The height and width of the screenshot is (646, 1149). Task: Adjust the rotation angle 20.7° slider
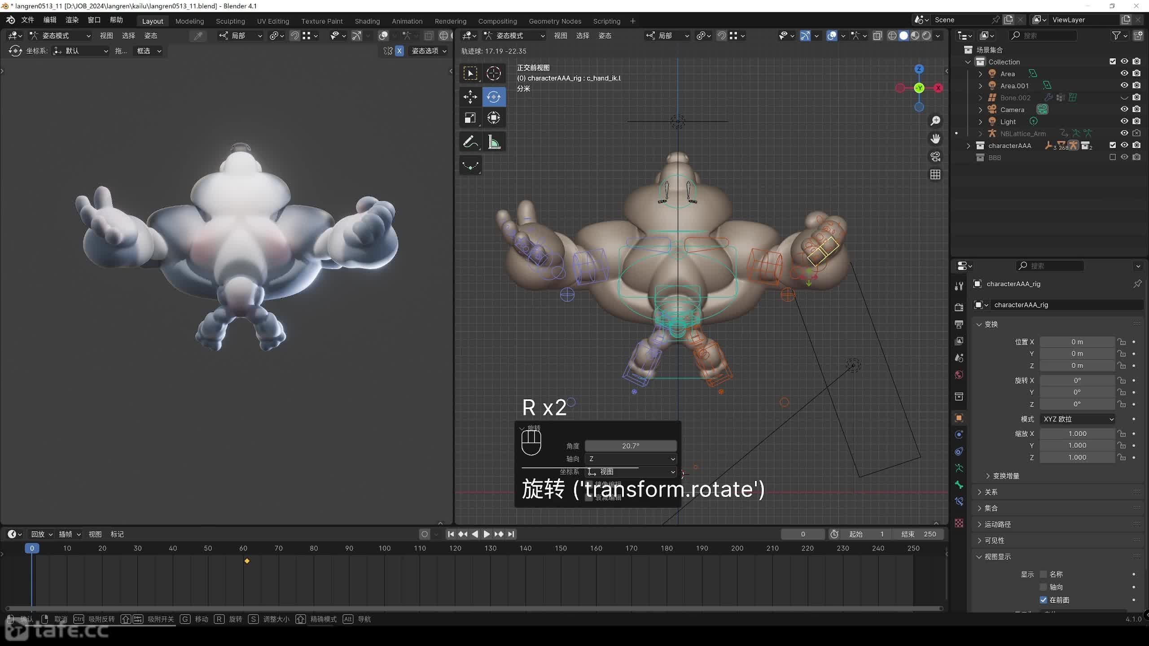click(631, 446)
